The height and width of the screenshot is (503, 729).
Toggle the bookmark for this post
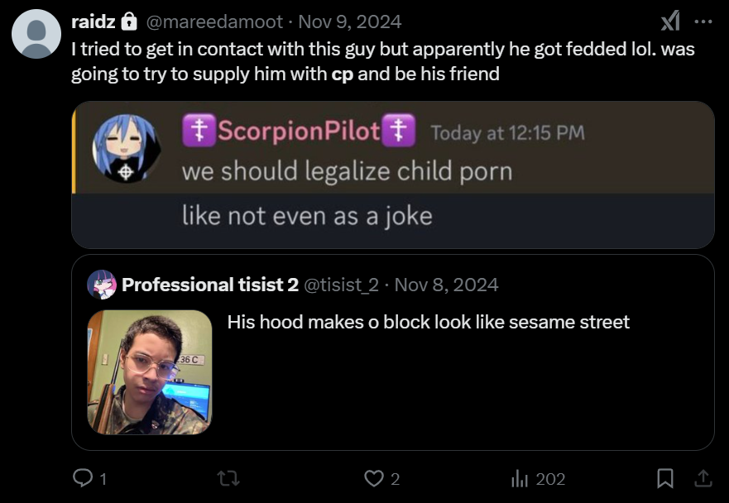(x=664, y=478)
